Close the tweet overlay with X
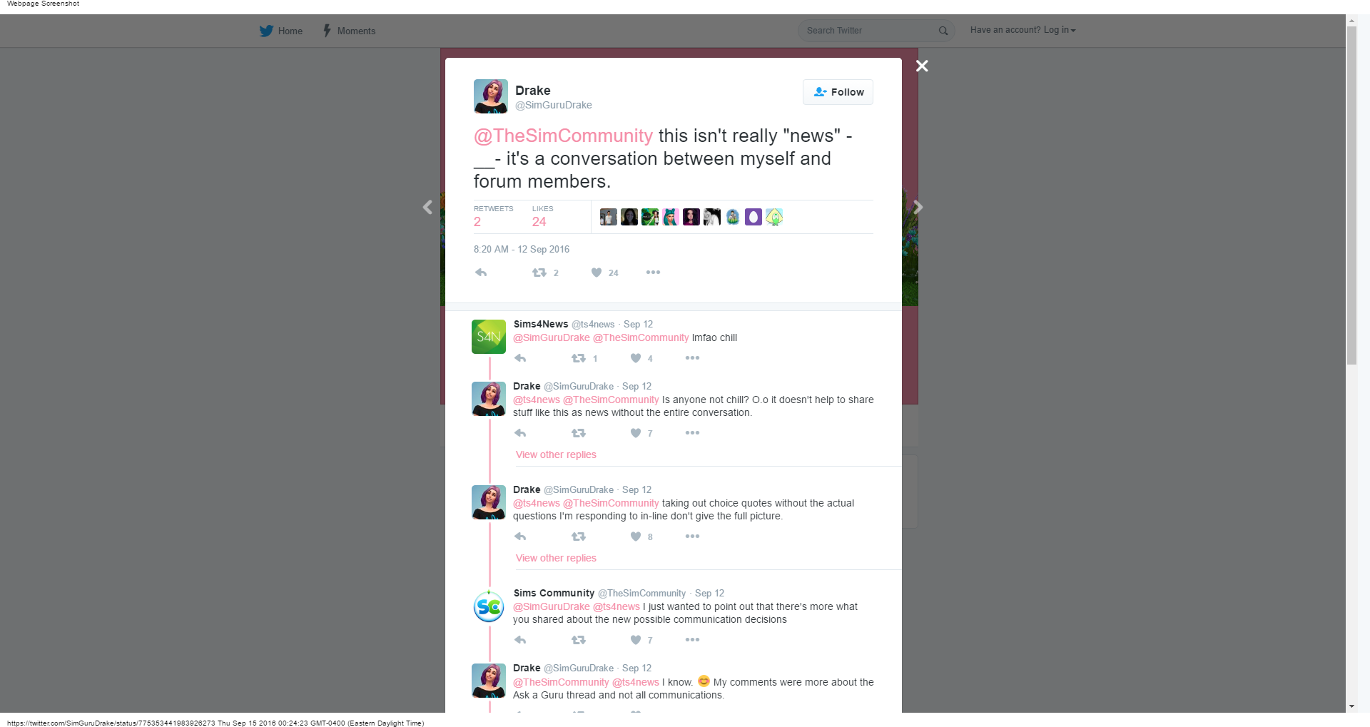The width and height of the screenshot is (1370, 727). tap(922, 66)
